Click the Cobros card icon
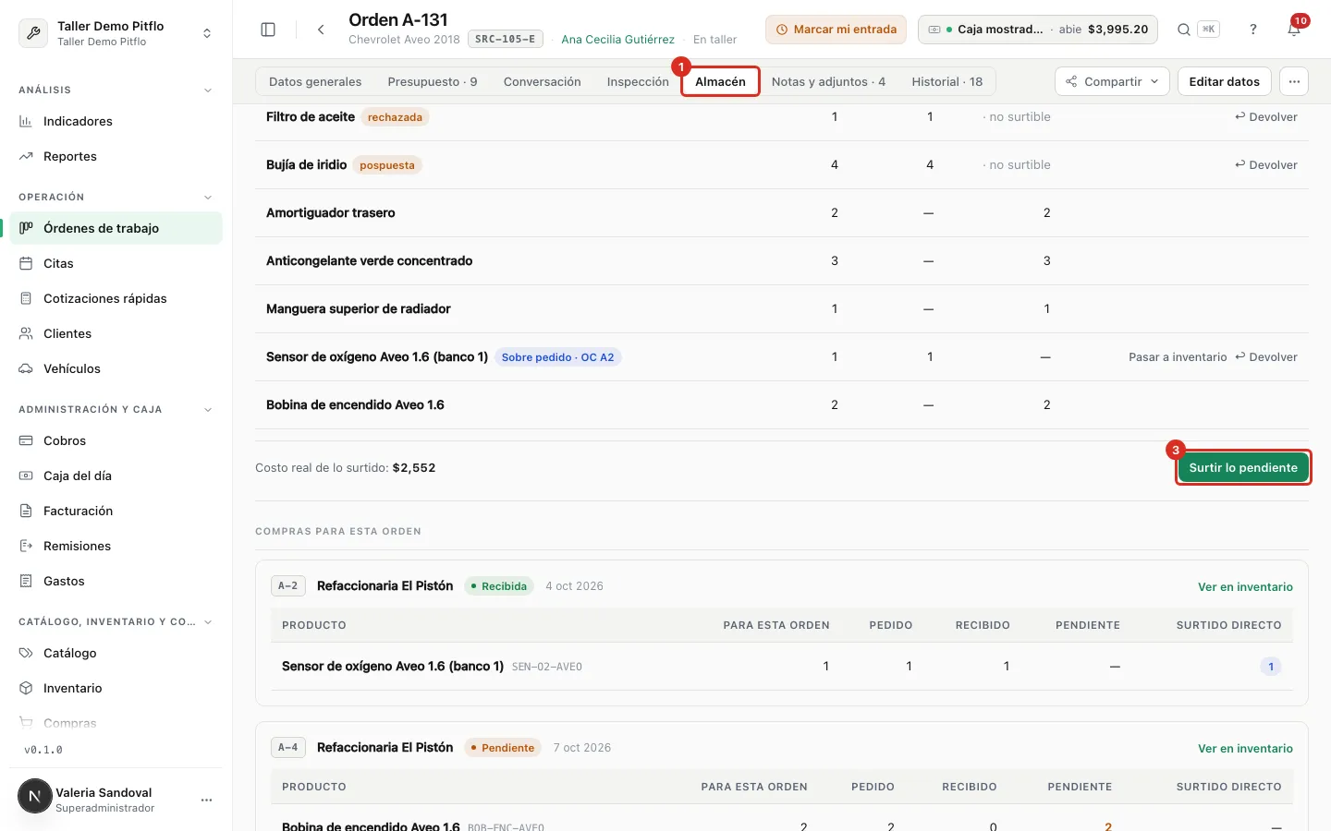The image size is (1331, 831). (26, 440)
